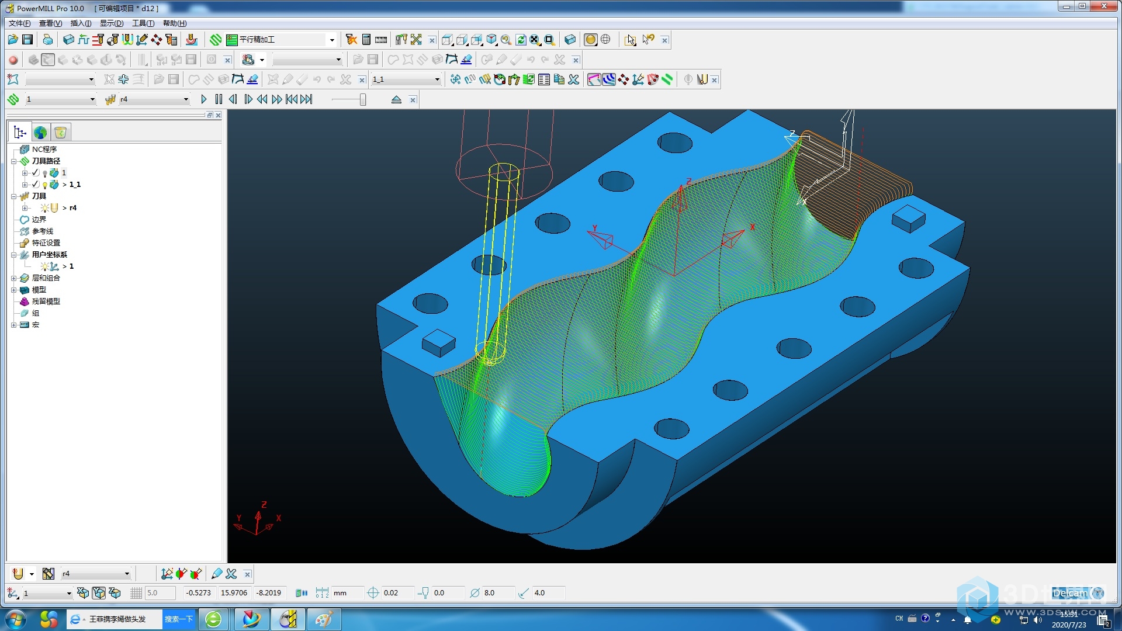Expand the 模型 tree node
The height and width of the screenshot is (631, 1122).
(x=13, y=290)
